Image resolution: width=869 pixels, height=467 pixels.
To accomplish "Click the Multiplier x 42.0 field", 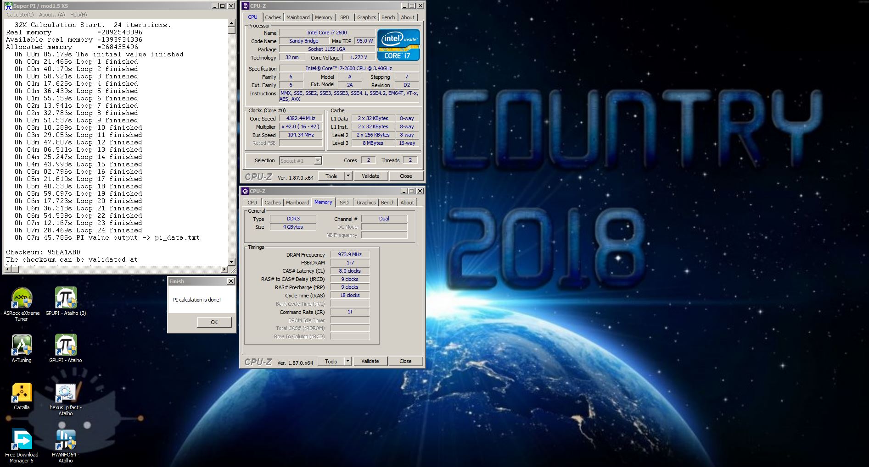I will coord(301,126).
